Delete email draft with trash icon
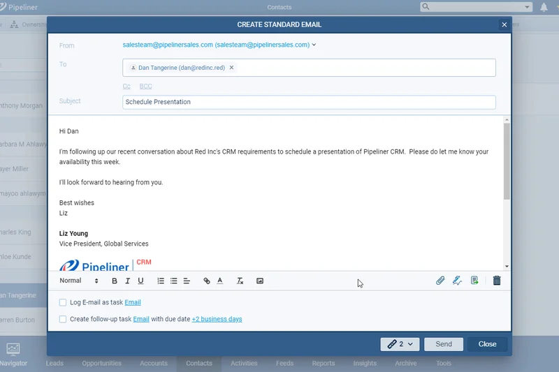 497,281
